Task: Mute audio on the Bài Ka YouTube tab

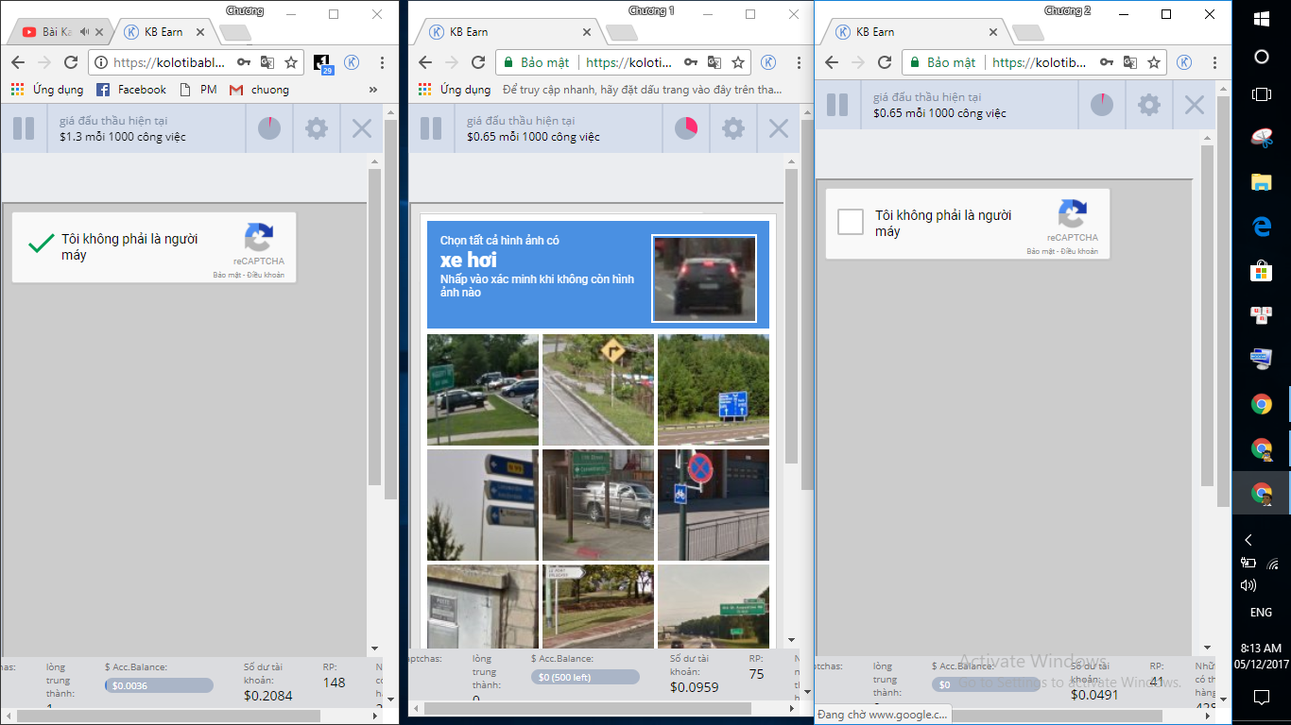Action: point(85,32)
